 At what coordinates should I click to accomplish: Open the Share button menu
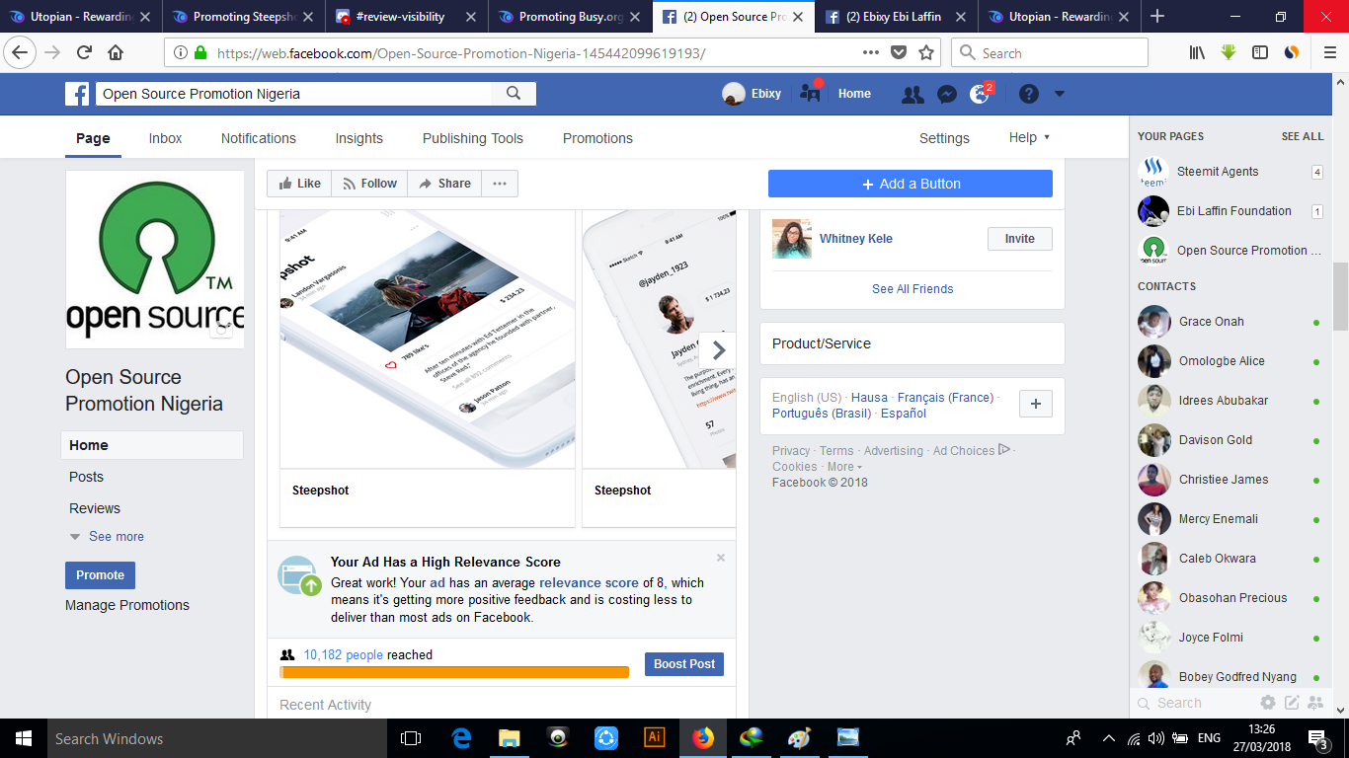pyautogui.click(x=444, y=184)
